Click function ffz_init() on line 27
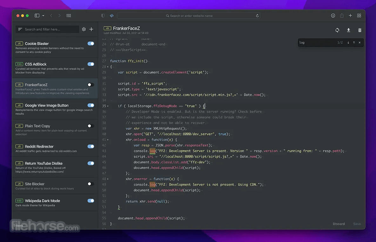The image size is (376, 242). pos(129,61)
